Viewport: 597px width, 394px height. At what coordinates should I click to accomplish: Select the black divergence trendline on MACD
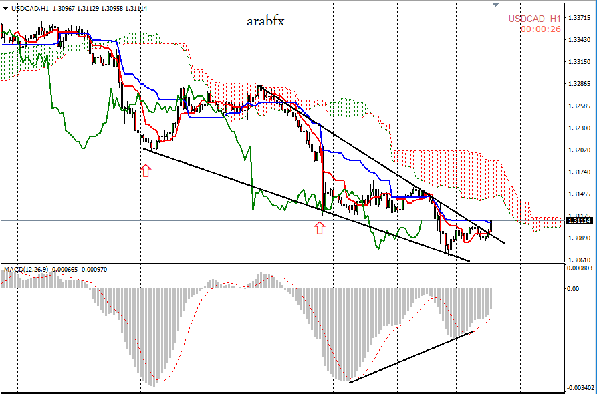[x=411, y=357]
